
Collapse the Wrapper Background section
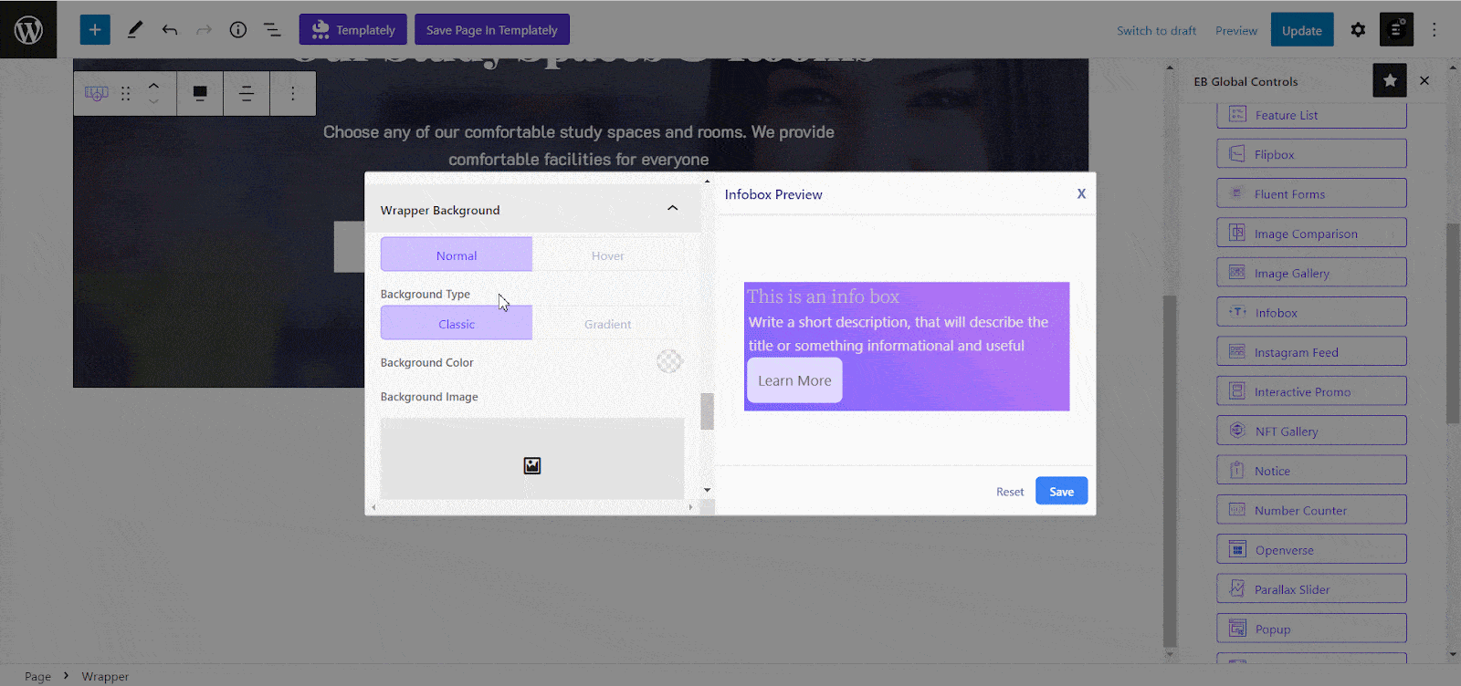[672, 209]
